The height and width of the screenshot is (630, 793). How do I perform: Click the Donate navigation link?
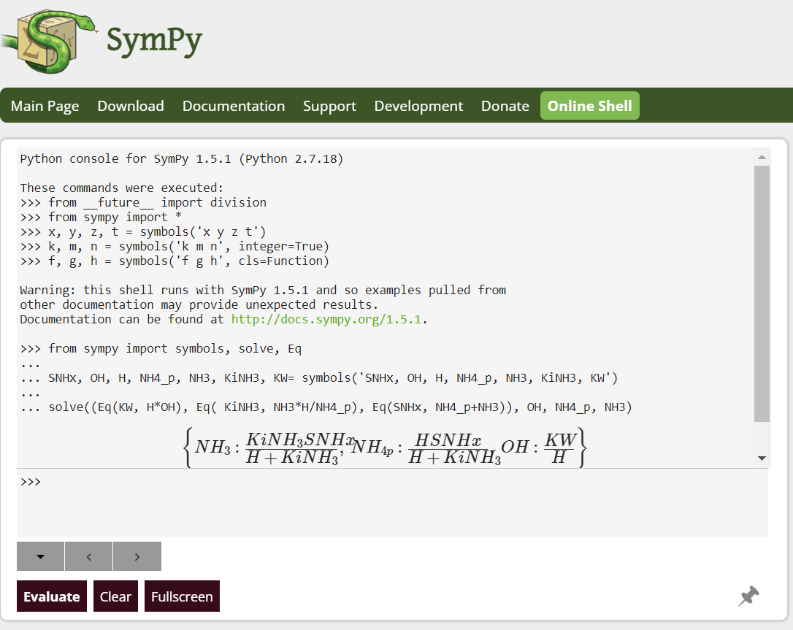point(505,106)
